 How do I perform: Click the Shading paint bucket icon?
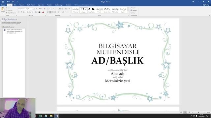[63, 12]
